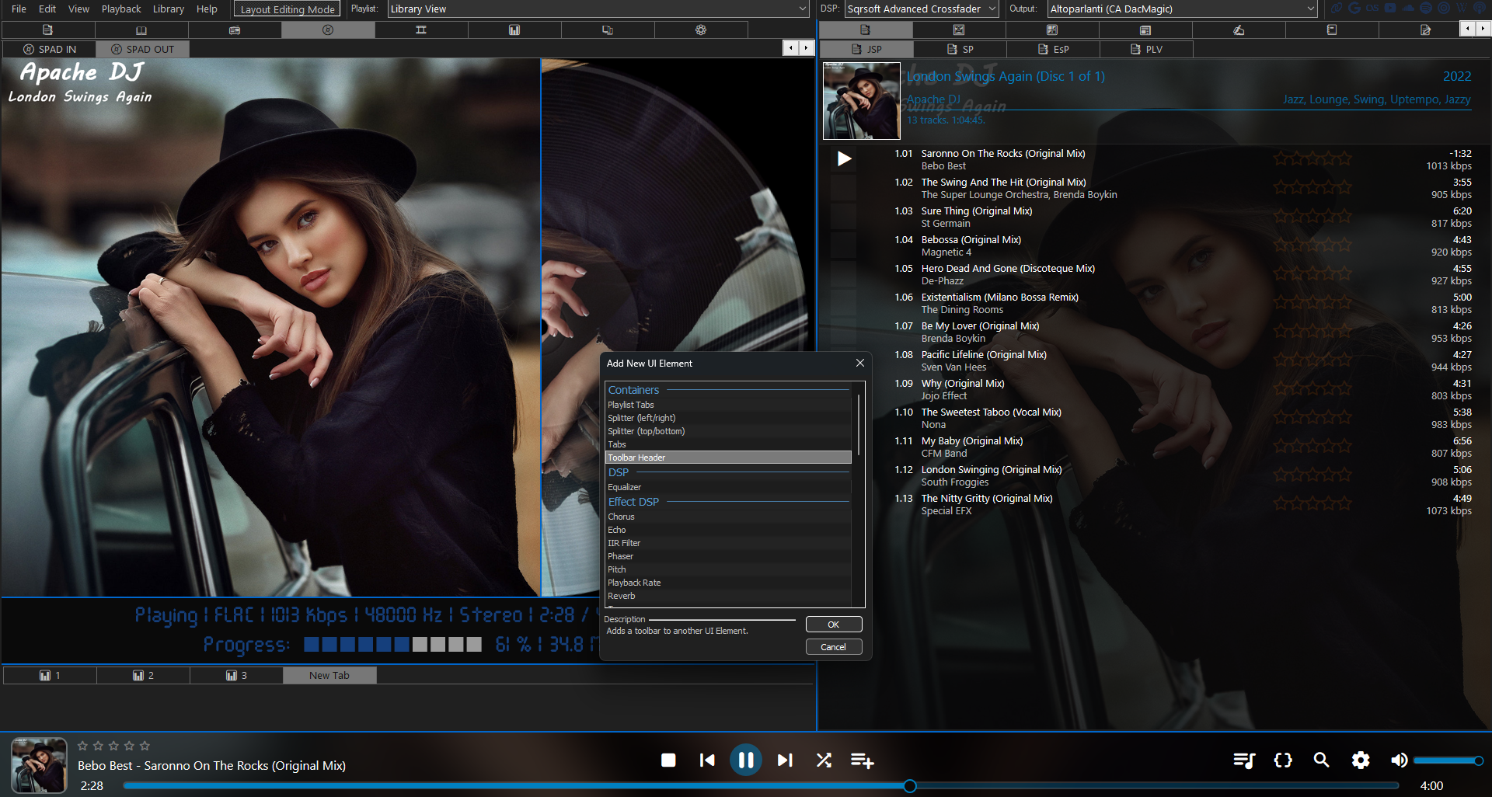The width and height of the screenshot is (1492, 797).
Task: Stop playback with the stop button
Action: 668,760
